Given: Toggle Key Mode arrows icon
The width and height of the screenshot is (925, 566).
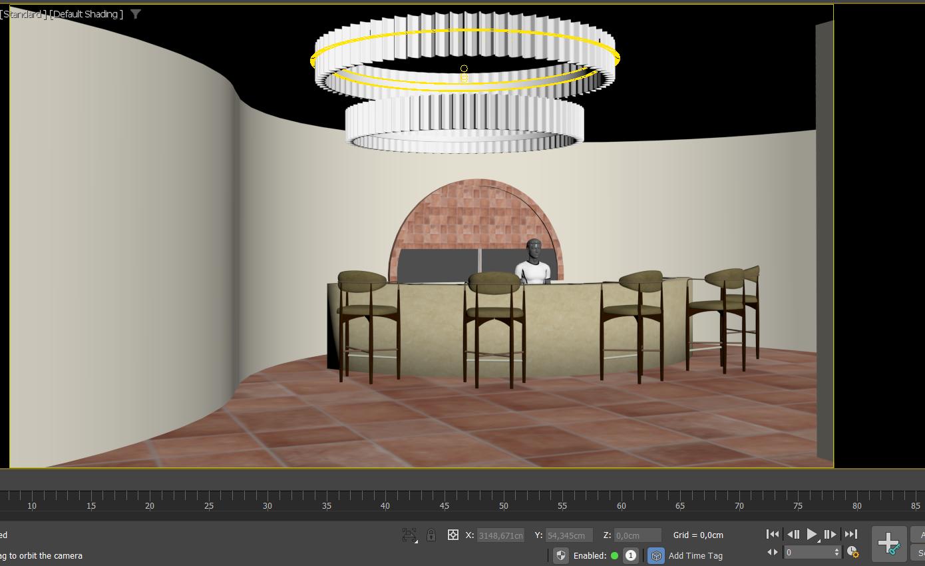Looking at the screenshot, I should click(773, 552).
